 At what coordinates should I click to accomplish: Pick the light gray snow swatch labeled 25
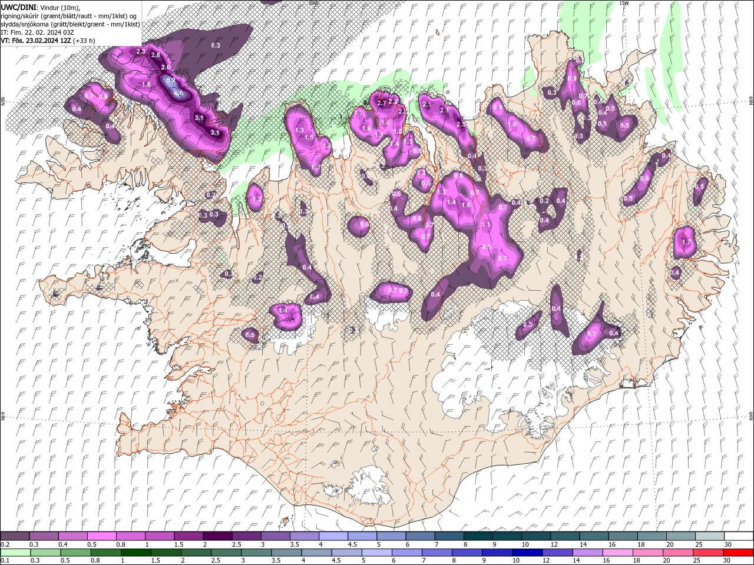click(x=709, y=536)
